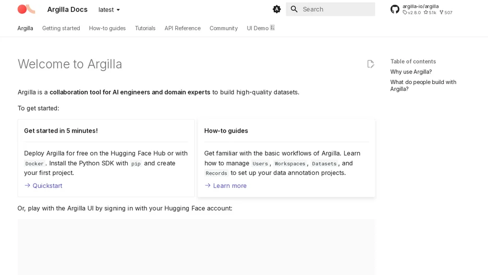
Task: Click the Workspaces code label
Action: tap(290, 163)
